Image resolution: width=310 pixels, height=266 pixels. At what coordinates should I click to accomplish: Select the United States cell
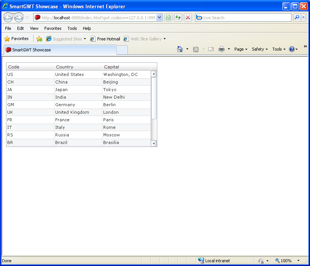pos(78,74)
